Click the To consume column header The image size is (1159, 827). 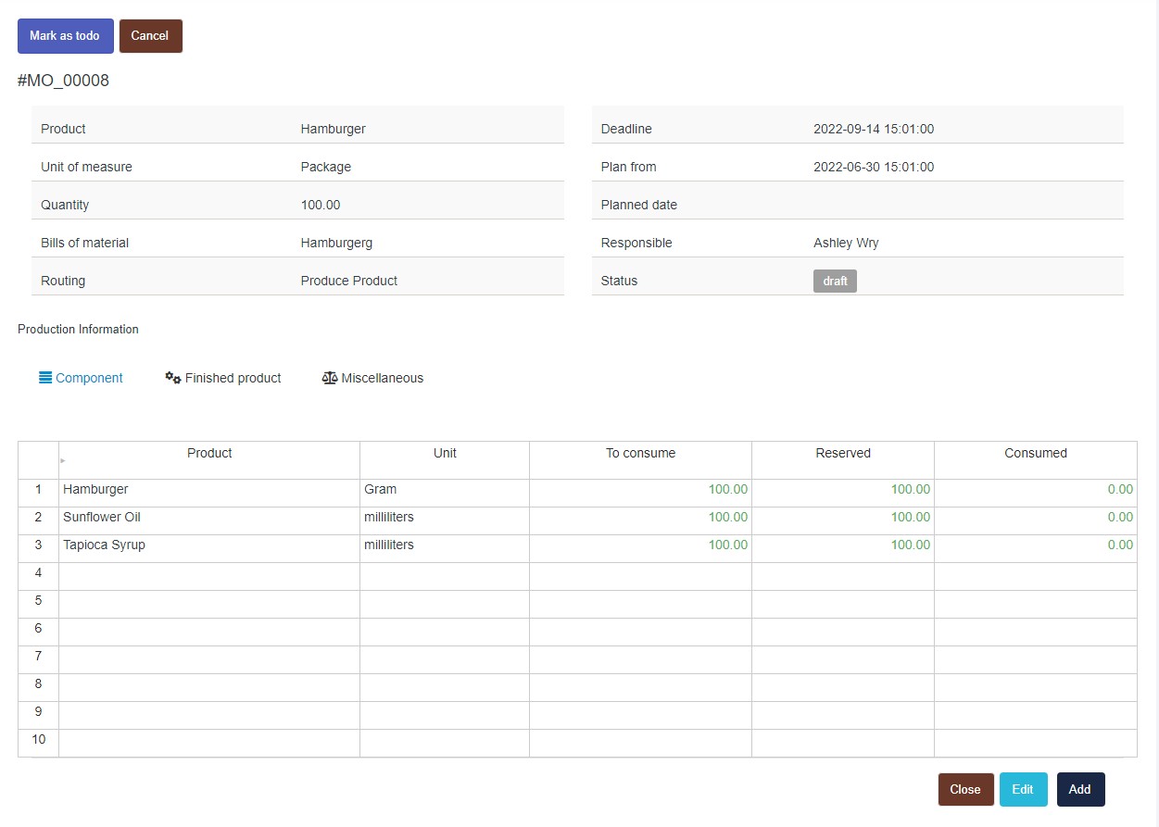pyautogui.click(x=640, y=454)
